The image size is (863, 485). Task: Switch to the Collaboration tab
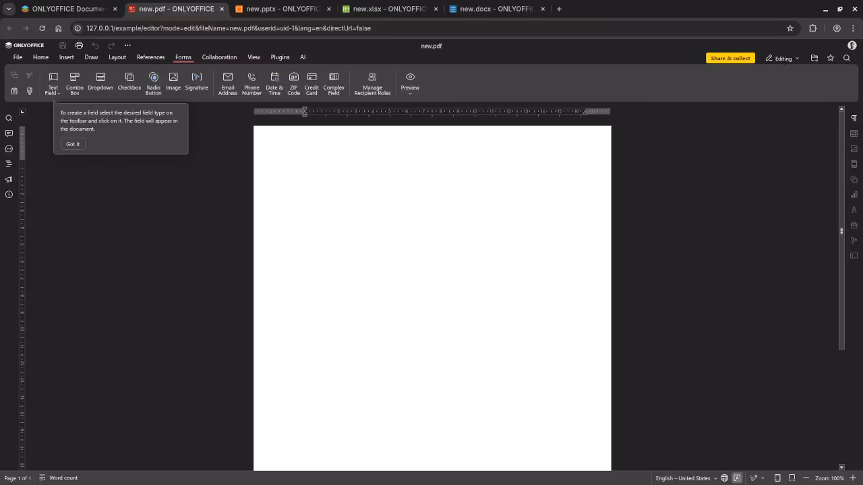pos(219,57)
